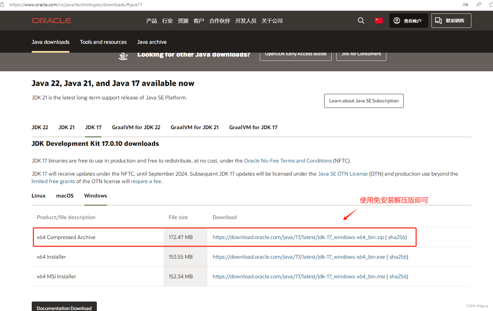Download the x64 Compressed Archive zip link

(298, 237)
